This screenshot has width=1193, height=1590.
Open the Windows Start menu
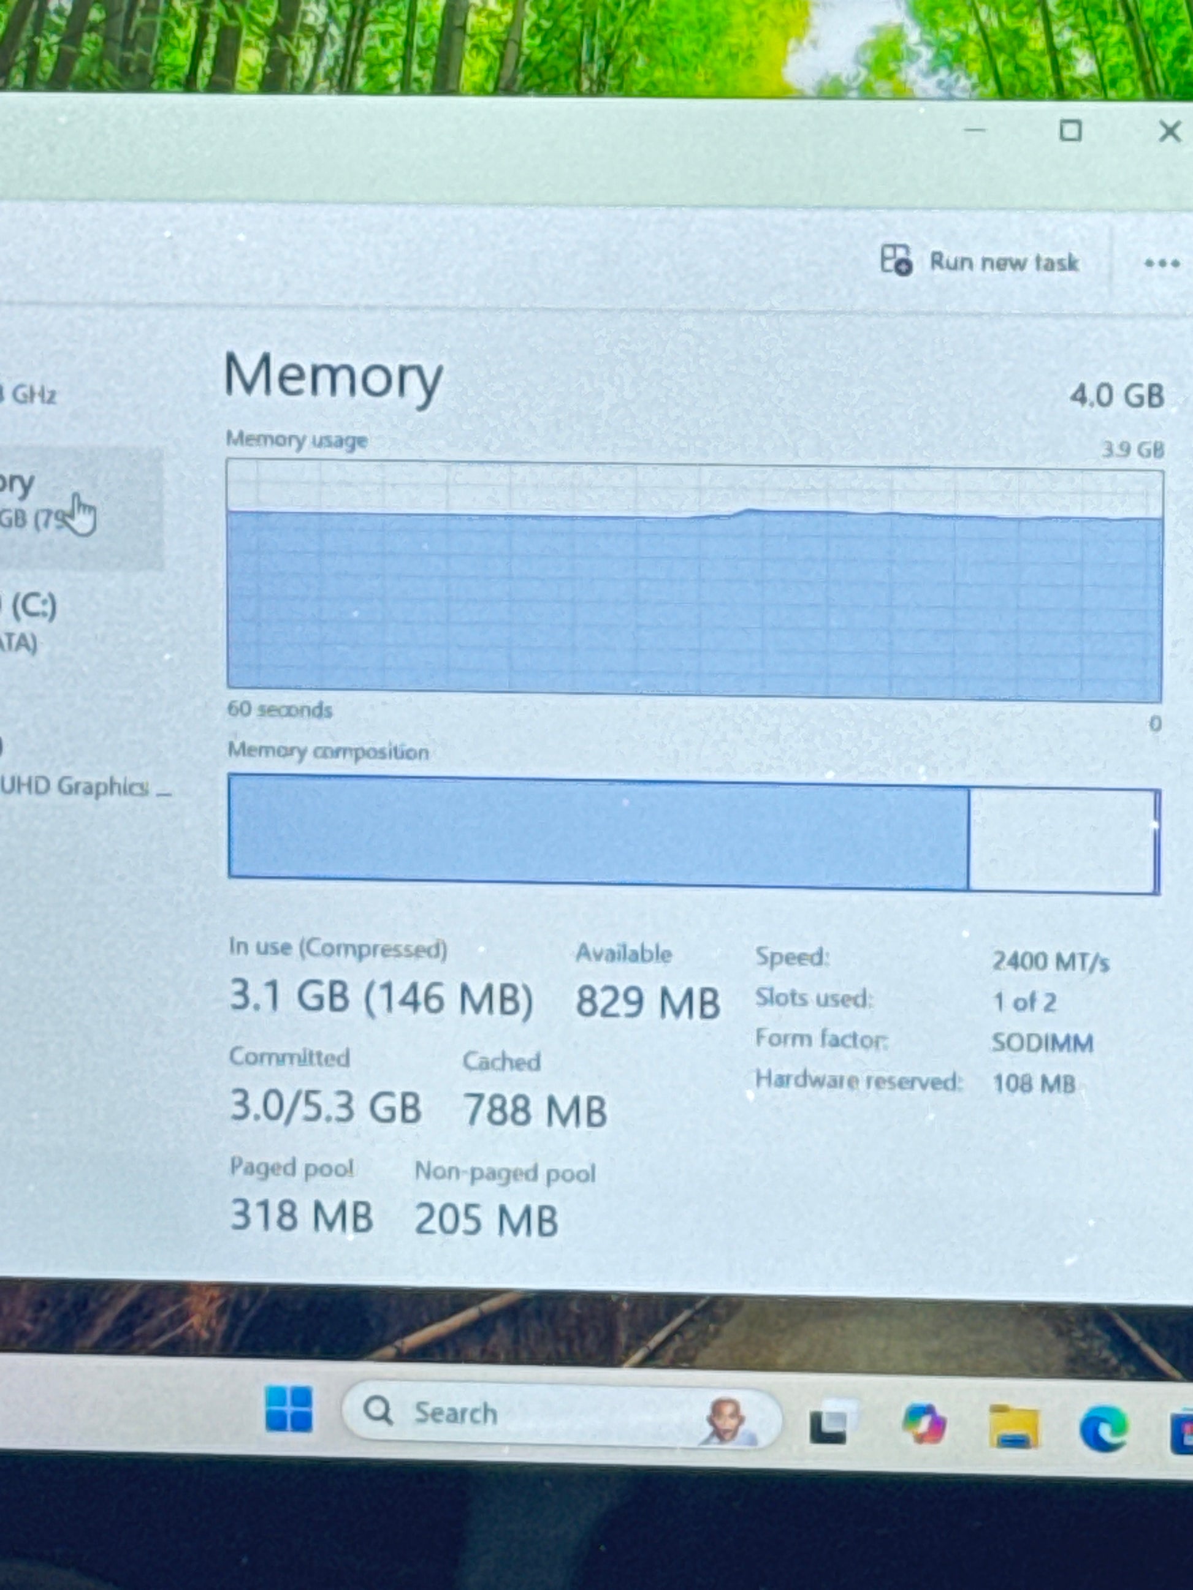[289, 1410]
